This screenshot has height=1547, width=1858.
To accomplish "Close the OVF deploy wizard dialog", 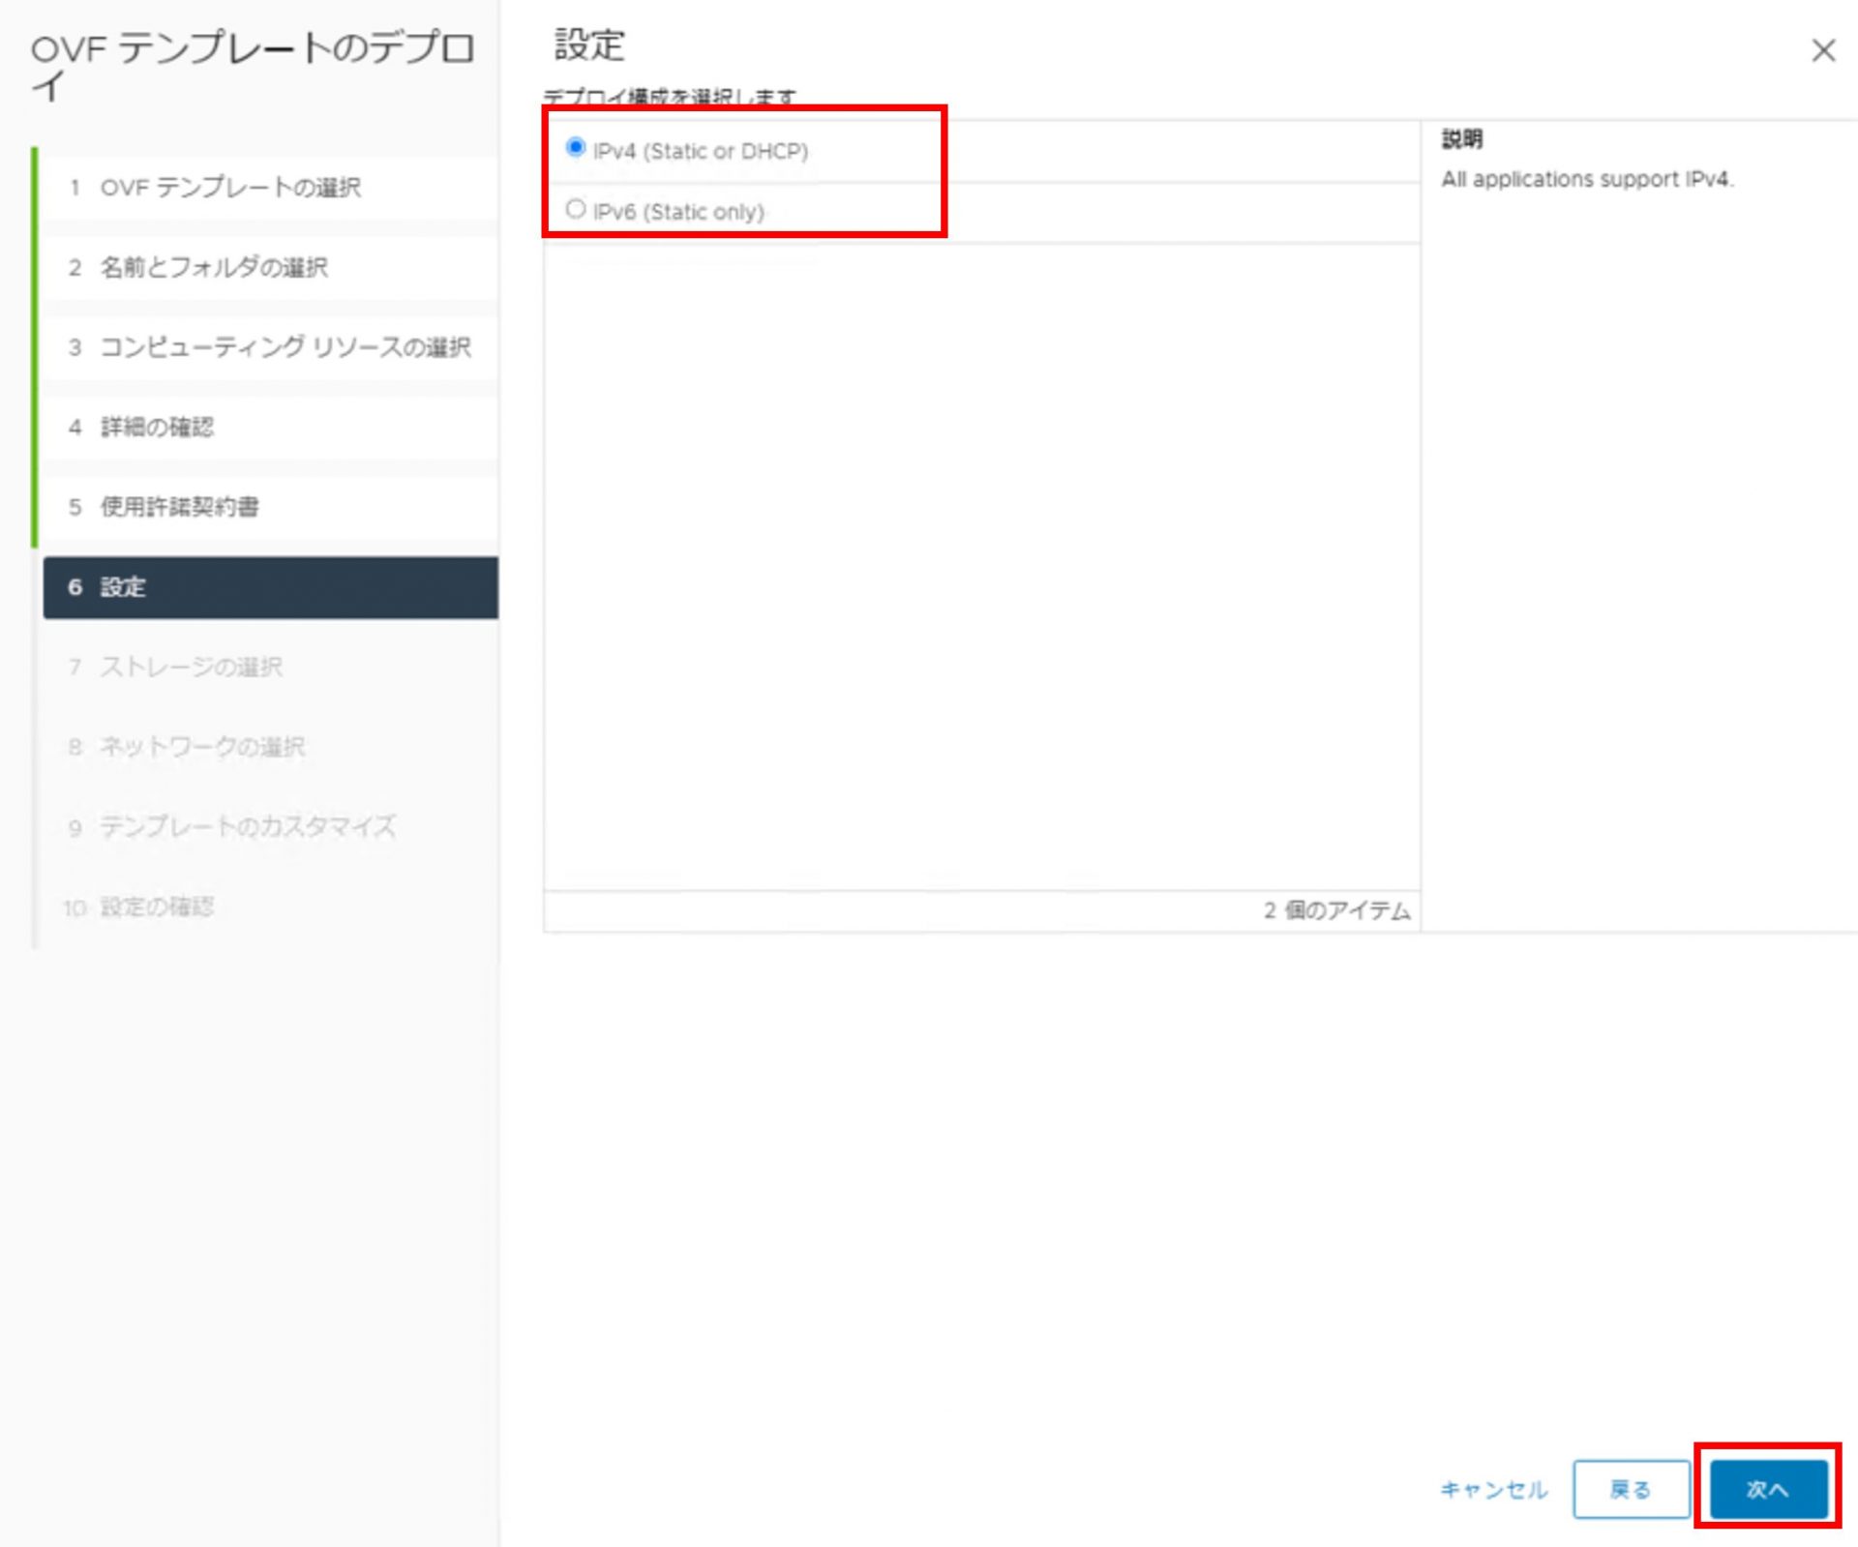I will (x=1822, y=50).
